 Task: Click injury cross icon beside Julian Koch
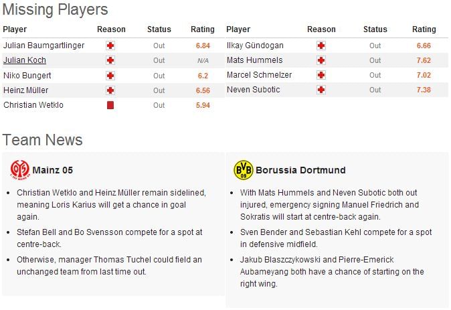click(x=110, y=60)
